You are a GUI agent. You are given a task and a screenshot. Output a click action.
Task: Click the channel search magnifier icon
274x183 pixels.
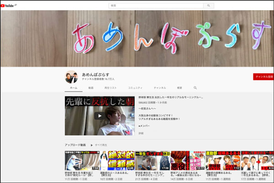[195, 87]
